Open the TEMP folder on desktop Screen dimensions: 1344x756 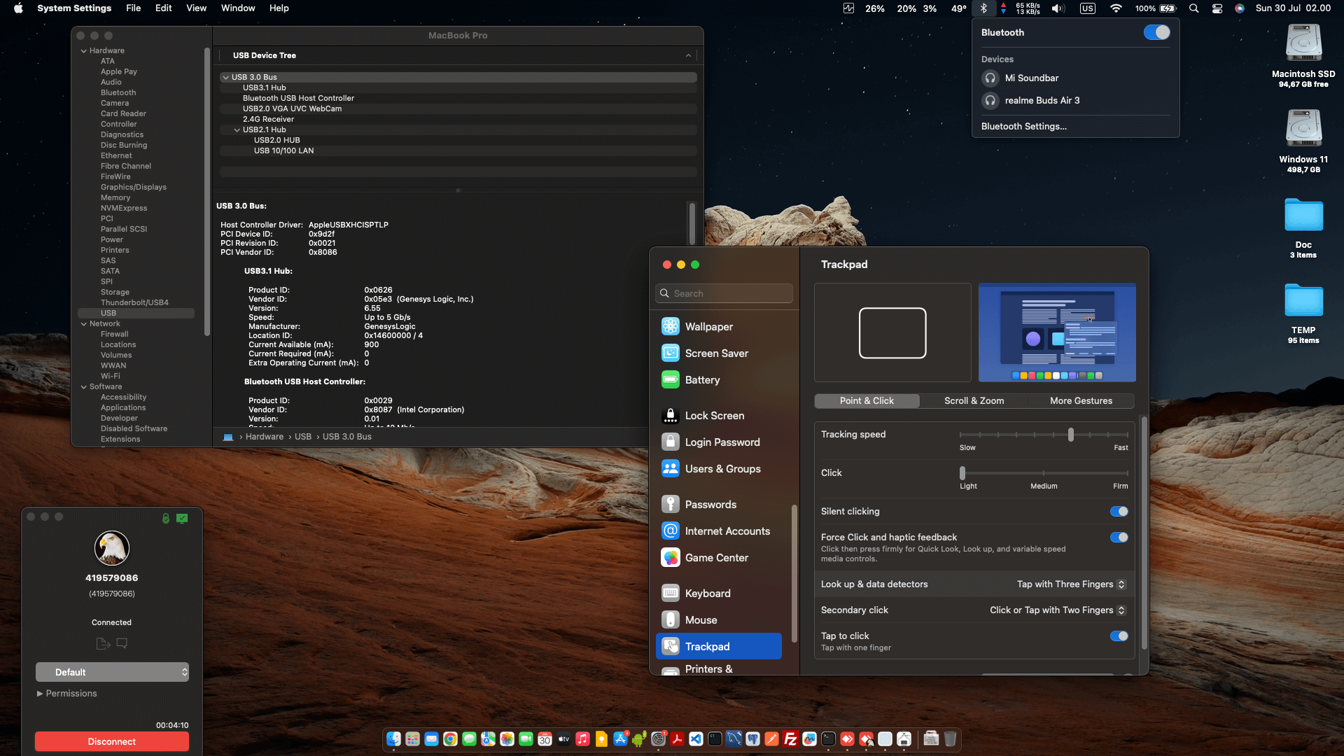(x=1303, y=314)
